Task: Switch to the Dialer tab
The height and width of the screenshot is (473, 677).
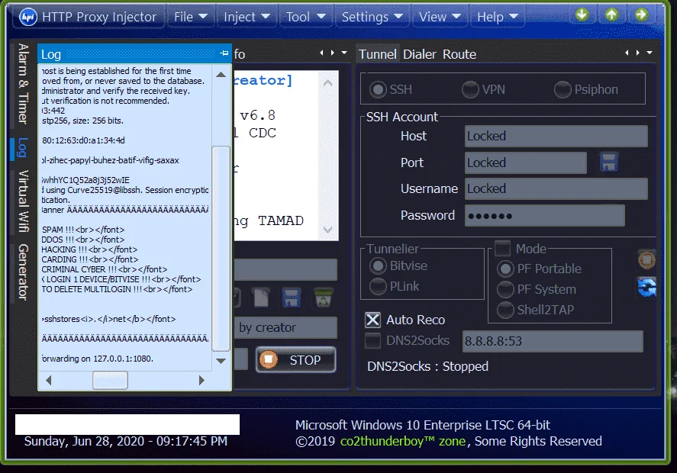Action: [419, 54]
